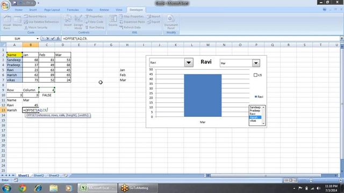Open the Formulas tab
Viewport: 344px width, 193px height.
click(x=73, y=10)
